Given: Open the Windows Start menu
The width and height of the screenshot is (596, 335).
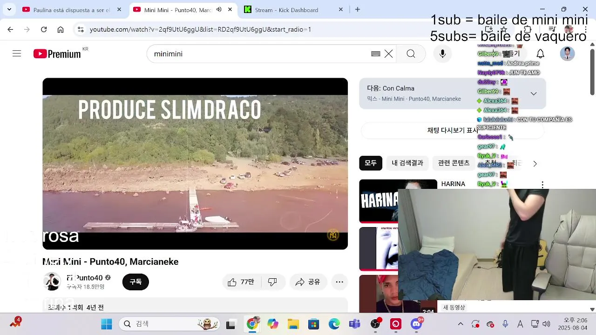Looking at the screenshot, I should (x=107, y=324).
